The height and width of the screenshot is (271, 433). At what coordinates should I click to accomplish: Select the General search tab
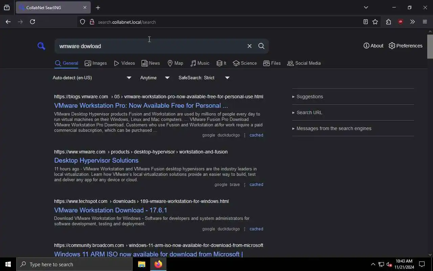66,63
